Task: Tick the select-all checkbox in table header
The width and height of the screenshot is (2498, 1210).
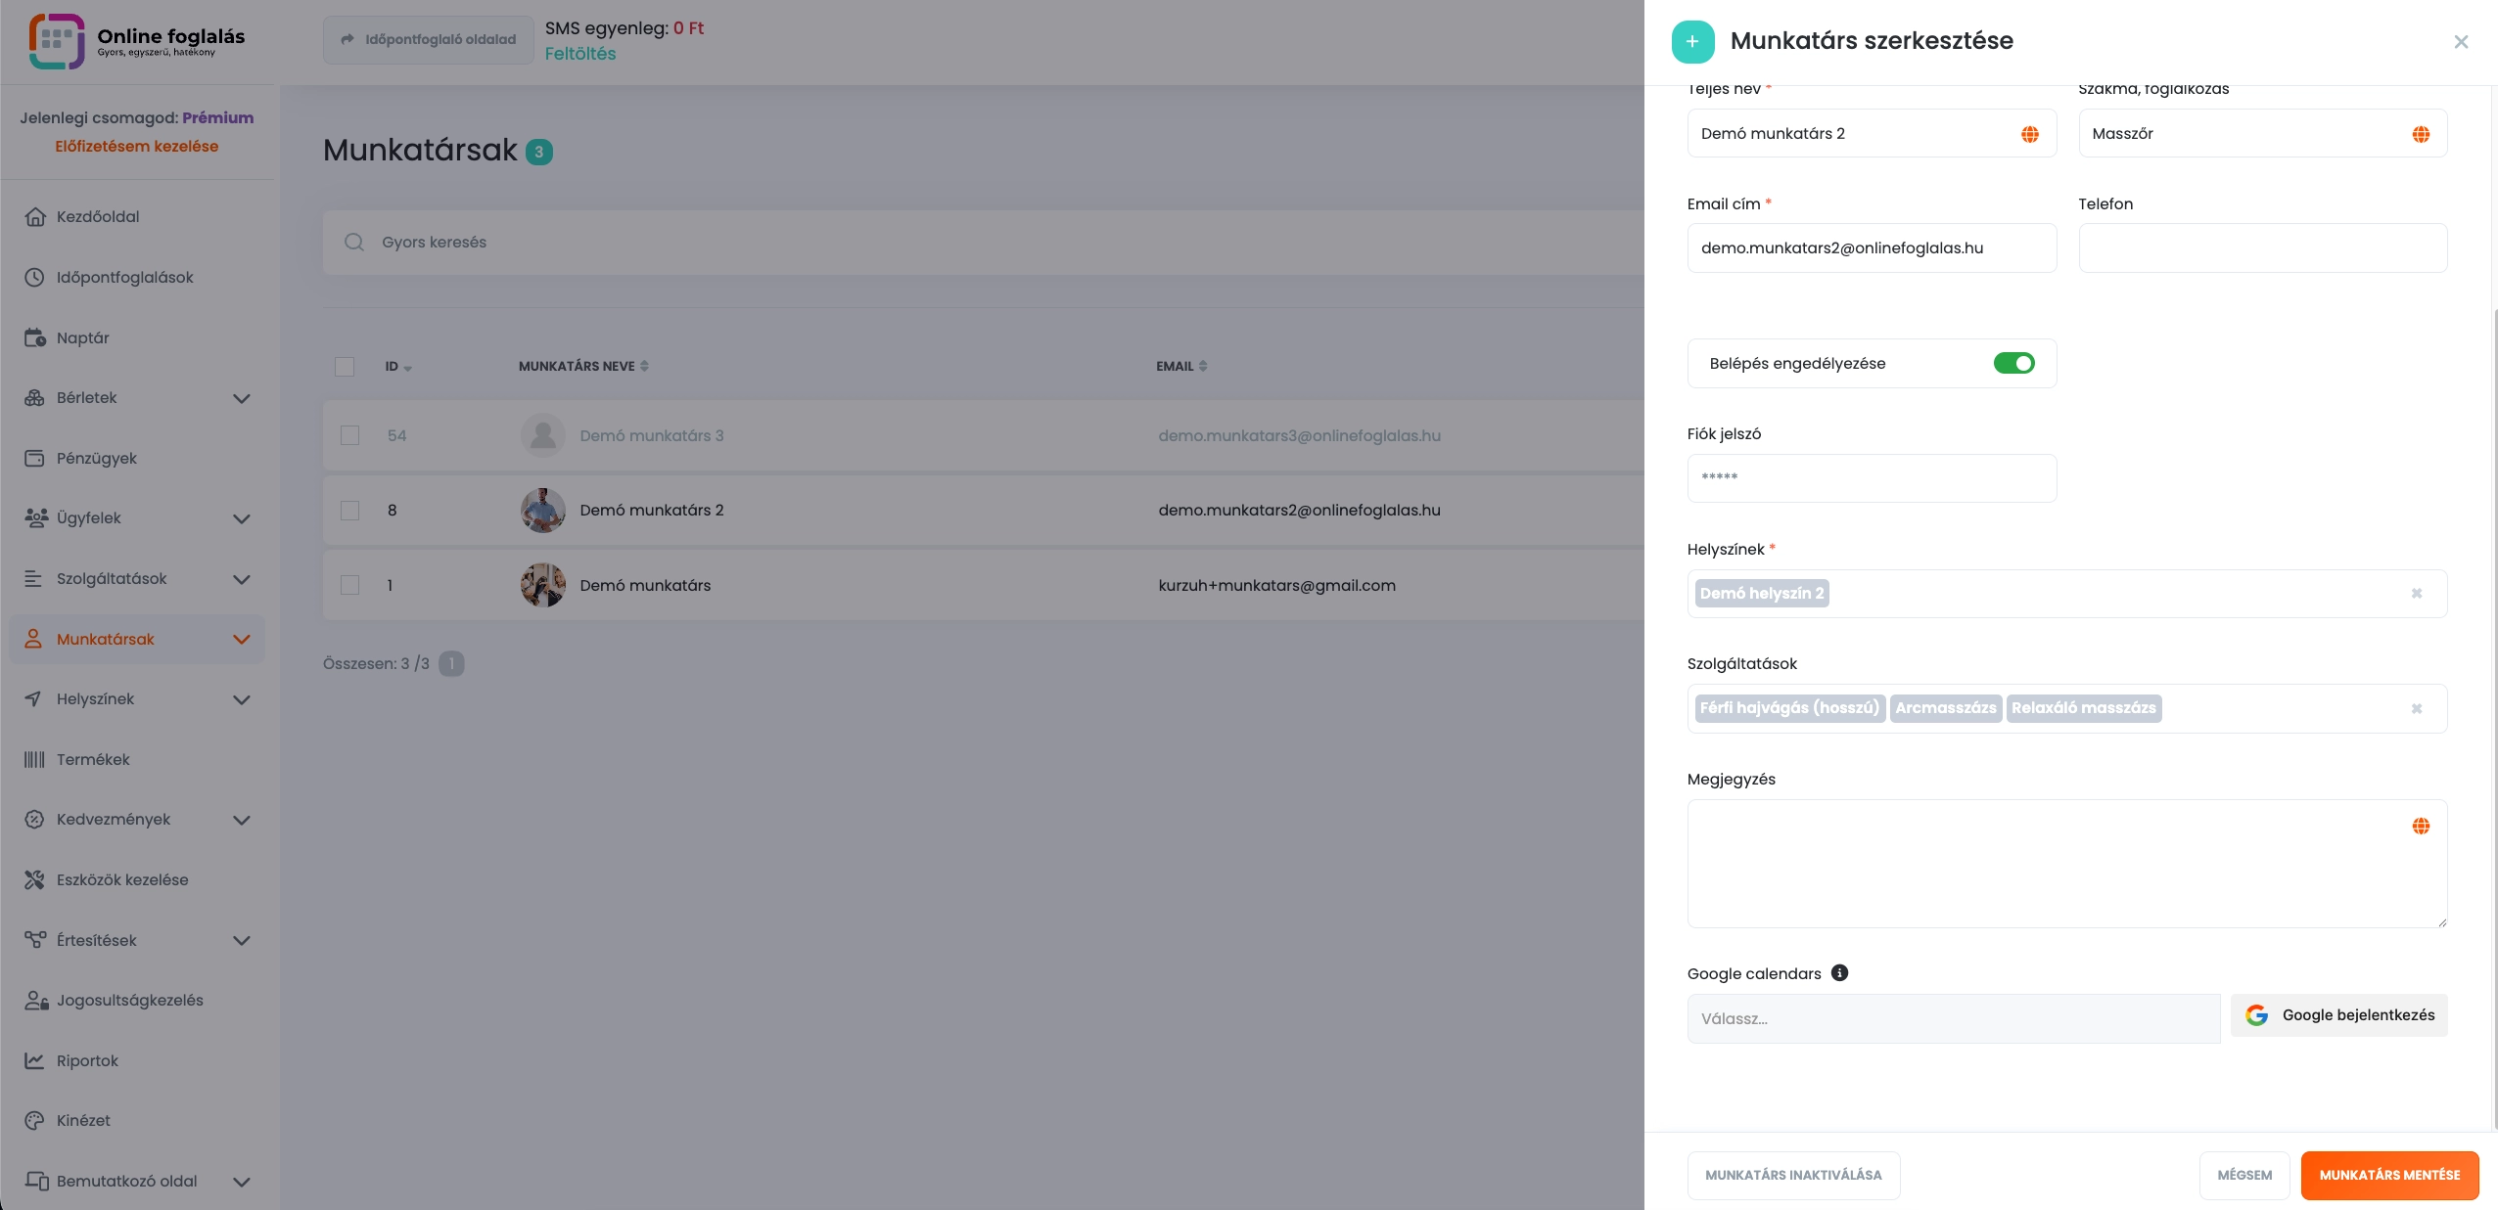Action: click(345, 367)
